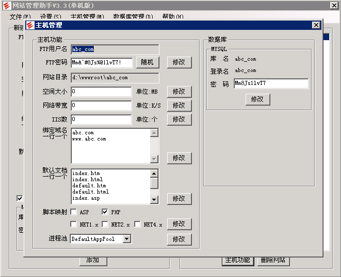This screenshot has width=341, height=277.
Task: Click down arrow of 默认文档 scrollbar
Action: click(x=154, y=199)
